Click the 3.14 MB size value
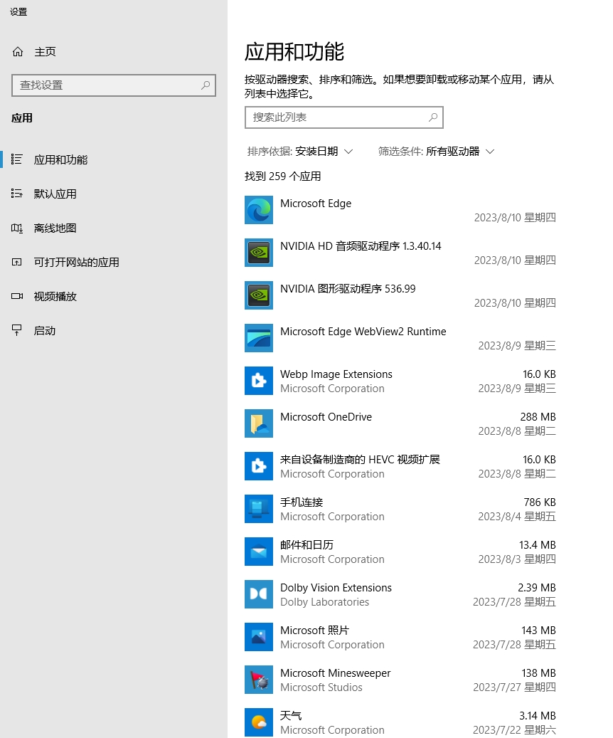The width and height of the screenshot is (613, 738). pos(537,716)
